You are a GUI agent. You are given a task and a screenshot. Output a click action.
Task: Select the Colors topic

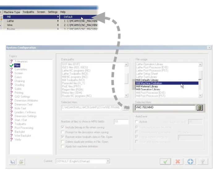(x=18, y=77)
